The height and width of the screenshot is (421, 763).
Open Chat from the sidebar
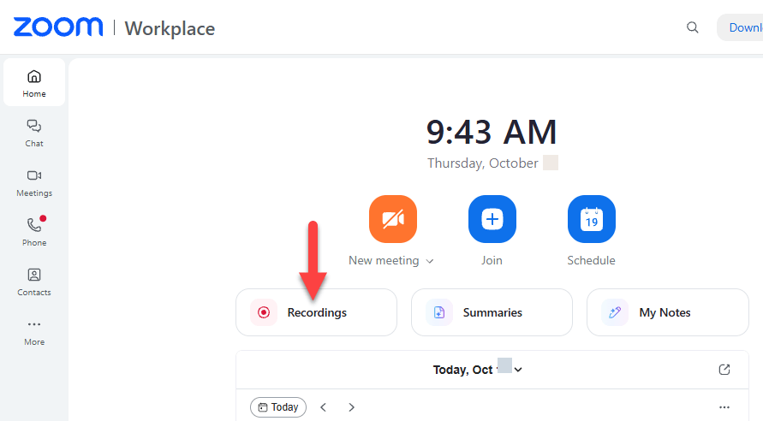(34, 133)
